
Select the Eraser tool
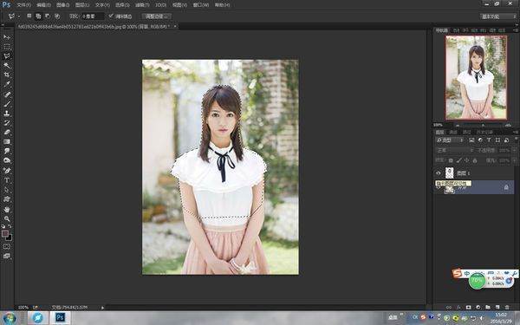[x=7, y=132]
